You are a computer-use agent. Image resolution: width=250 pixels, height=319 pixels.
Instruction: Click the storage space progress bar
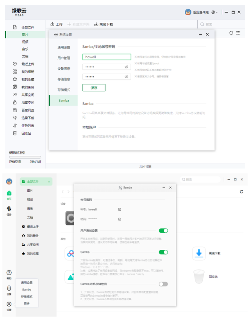25,157
